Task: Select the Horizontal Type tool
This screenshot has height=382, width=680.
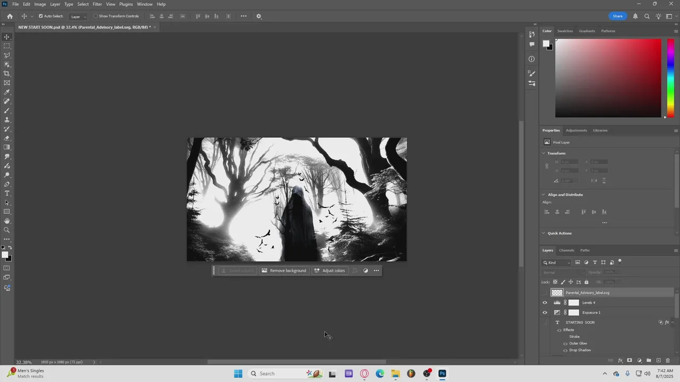Action: coord(7,193)
